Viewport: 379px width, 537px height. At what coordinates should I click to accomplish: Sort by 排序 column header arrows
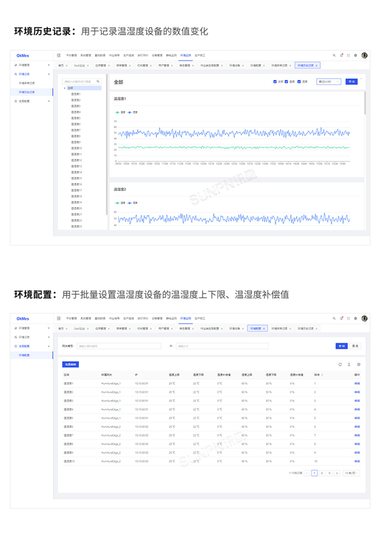pyautogui.click(x=322, y=375)
